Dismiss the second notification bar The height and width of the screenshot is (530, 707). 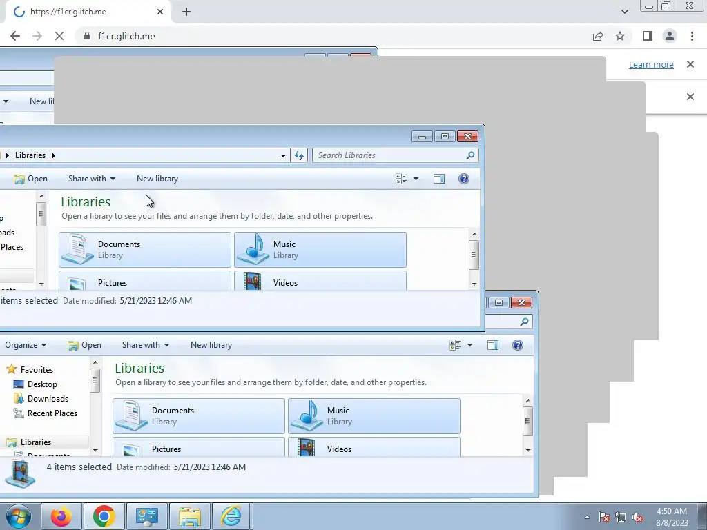click(690, 97)
